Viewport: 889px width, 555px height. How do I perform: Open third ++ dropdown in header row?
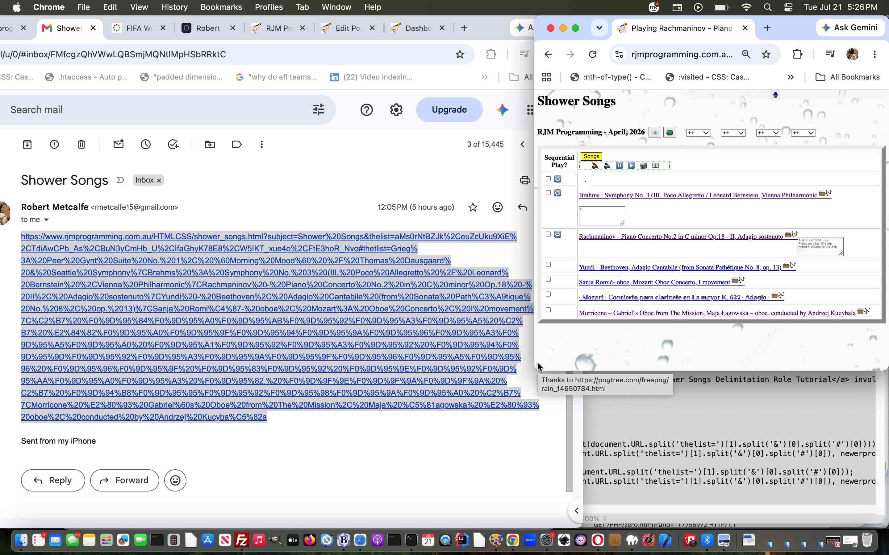(x=769, y=133)
